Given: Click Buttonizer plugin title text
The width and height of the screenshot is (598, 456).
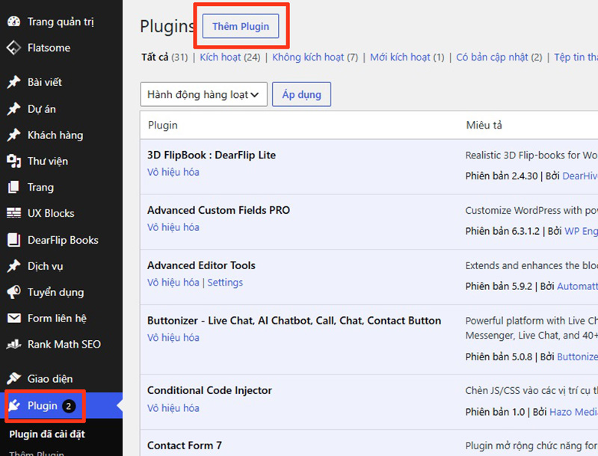Looking at the screenshot, I should point(294,321).
